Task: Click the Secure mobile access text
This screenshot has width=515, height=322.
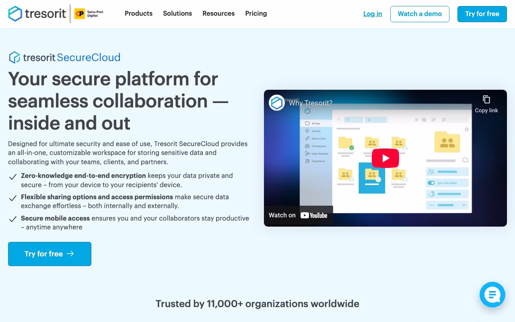Action: pyautogui.click(x=55, y=218)
